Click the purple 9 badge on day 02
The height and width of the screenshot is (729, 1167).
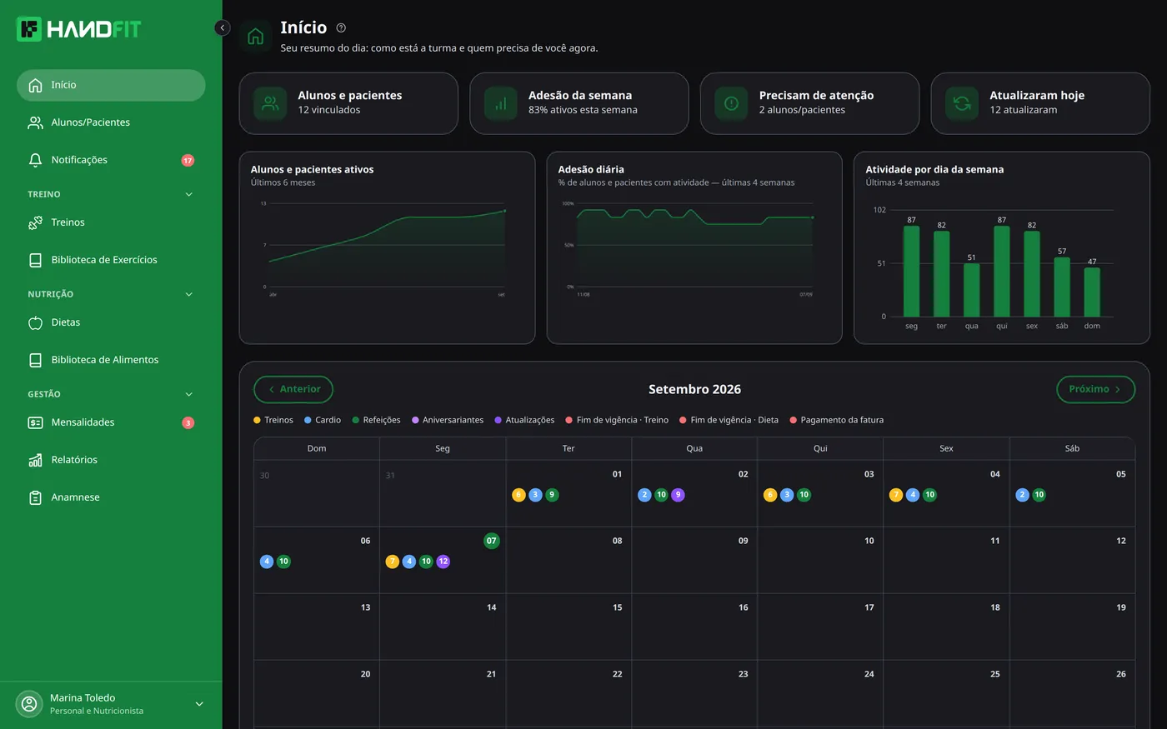point(678,495)
